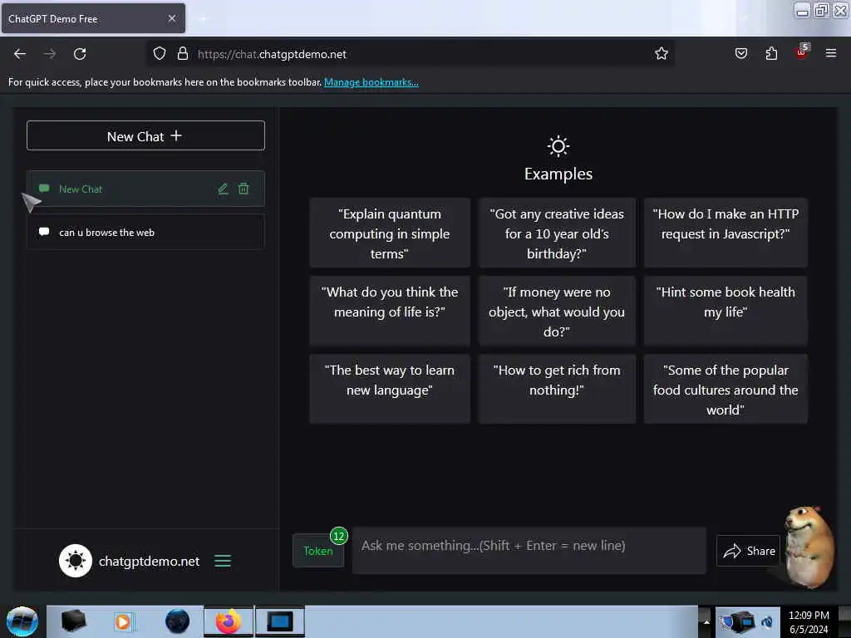Delete New Chat with the trash icon
Image resolution: width=851 pixels, height=638 pixels.
[243, 189]
